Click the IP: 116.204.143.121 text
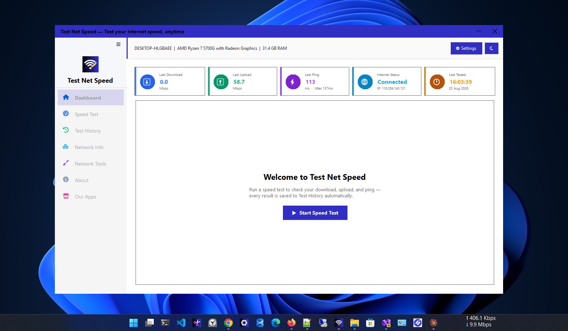Screen dimensions: 568x331 [x=391, y=88]
